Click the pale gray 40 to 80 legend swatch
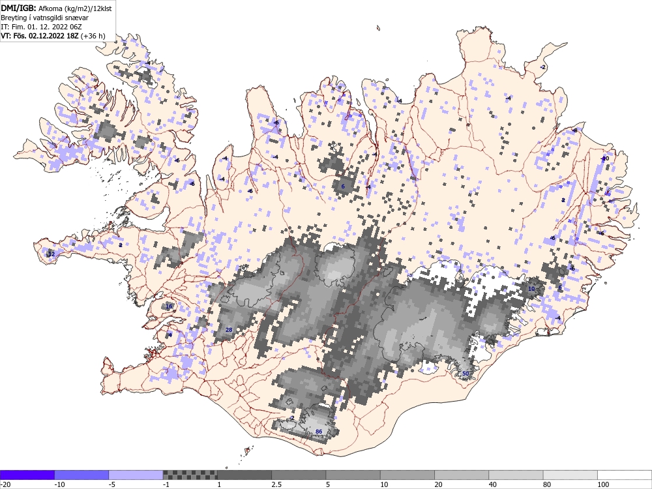652x489 pixels. (516, 475)
